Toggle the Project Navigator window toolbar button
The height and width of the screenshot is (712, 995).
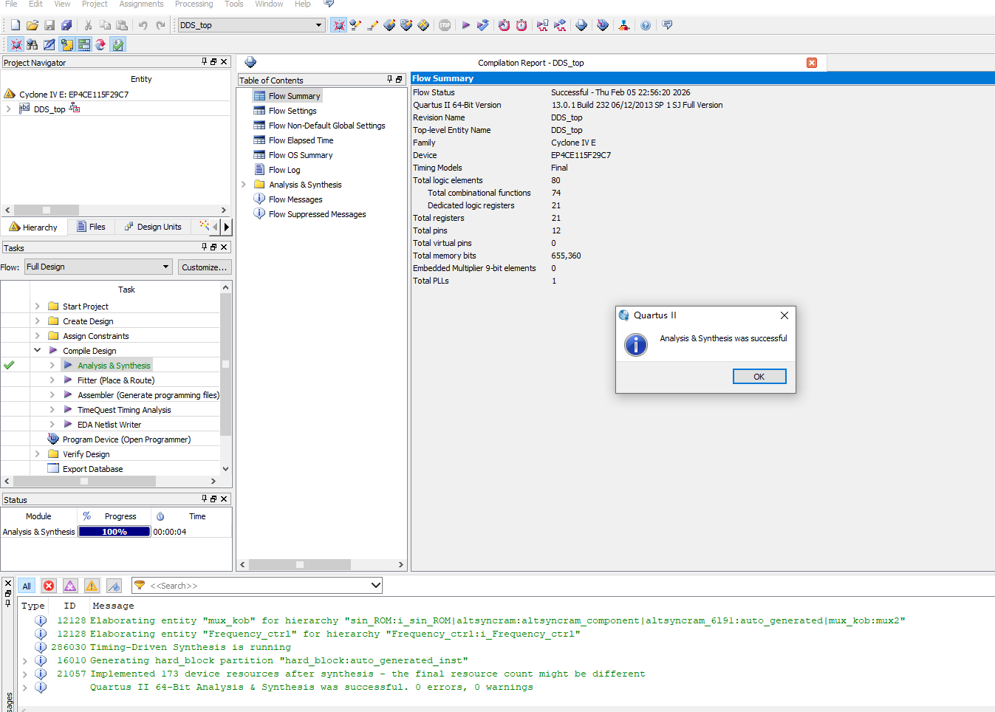(x=16, y=44)
